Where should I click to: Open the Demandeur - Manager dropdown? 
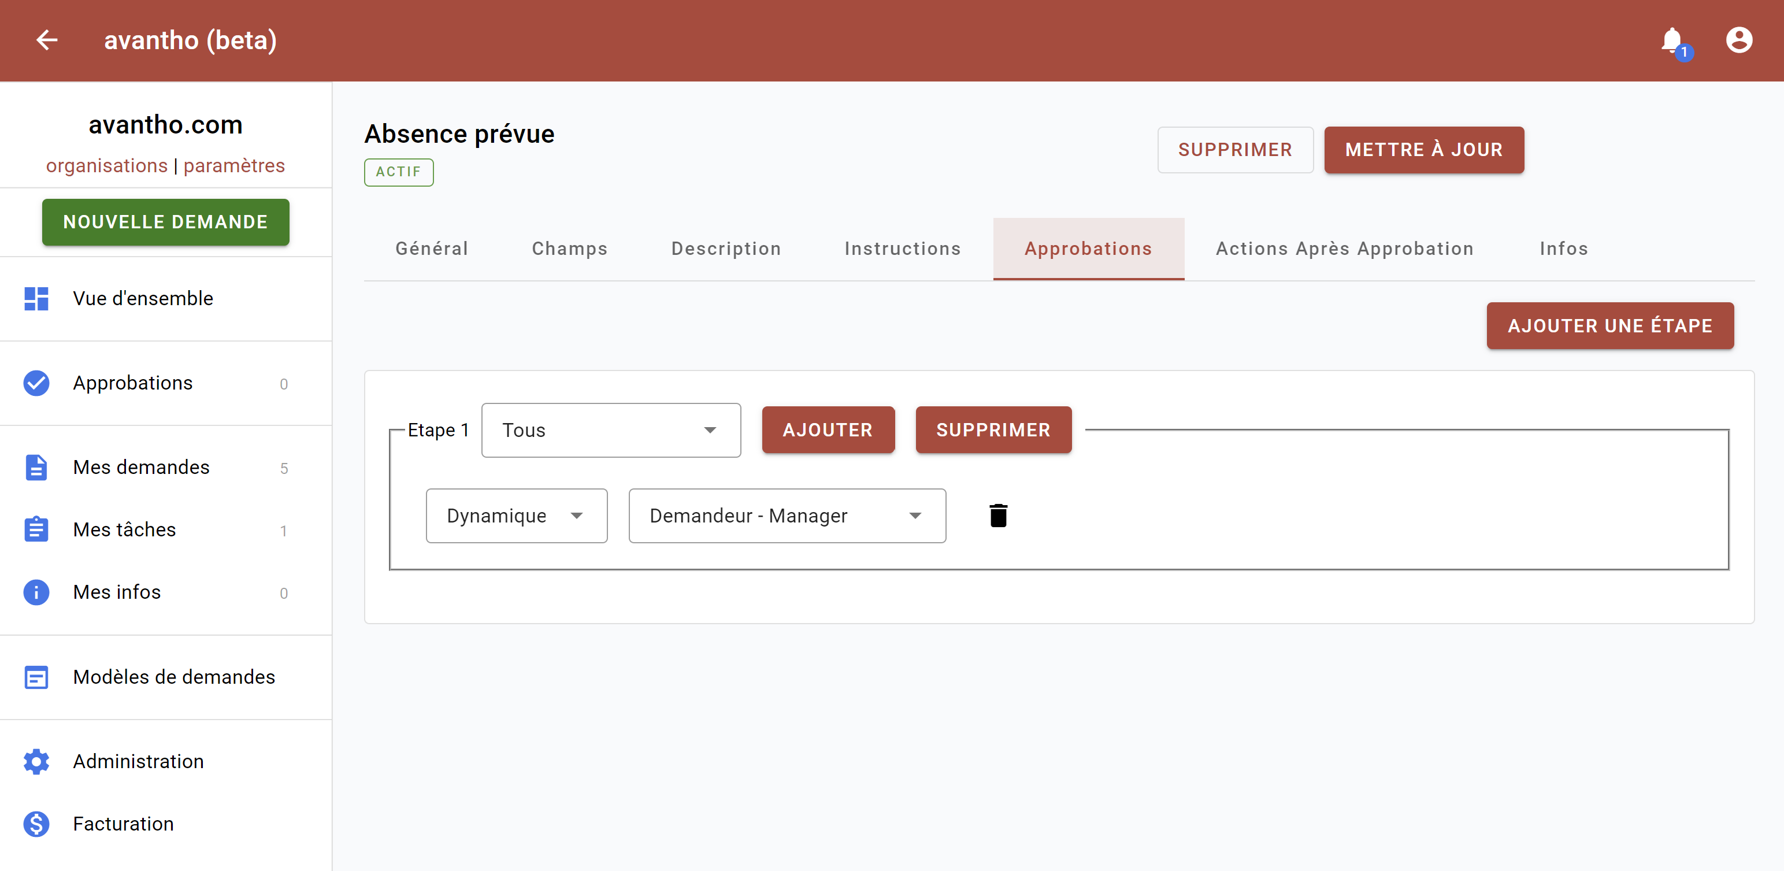[x=787, y=516]
